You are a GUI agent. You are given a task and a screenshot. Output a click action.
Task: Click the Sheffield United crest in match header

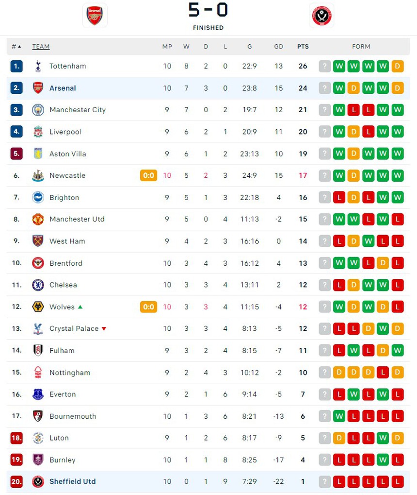(321, 16)
